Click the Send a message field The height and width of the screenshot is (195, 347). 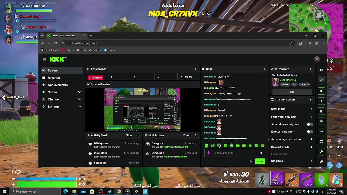pos(234,153)
